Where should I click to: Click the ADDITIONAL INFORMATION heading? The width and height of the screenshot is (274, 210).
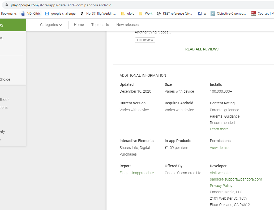pyautogui.click(x=143, y=75)
